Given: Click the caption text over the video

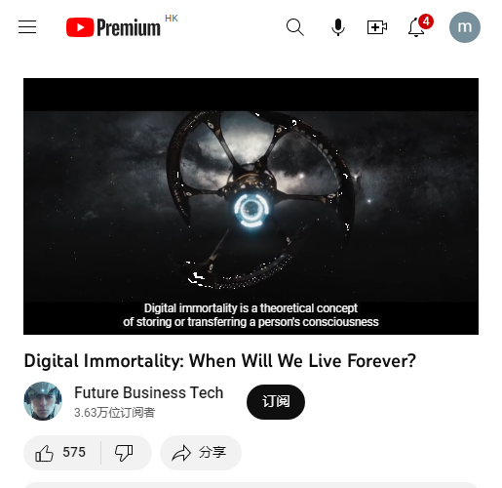Looking at the screenshot, I should [x=251, y=315].
